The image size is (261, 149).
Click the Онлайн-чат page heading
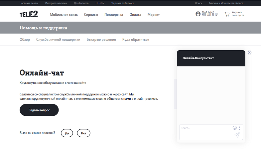[x=42, y=73]
